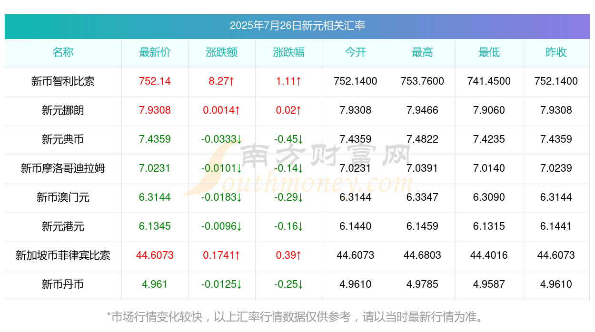Select the 最高 column header
Screen dimensions: 595x332
[422, 52]
